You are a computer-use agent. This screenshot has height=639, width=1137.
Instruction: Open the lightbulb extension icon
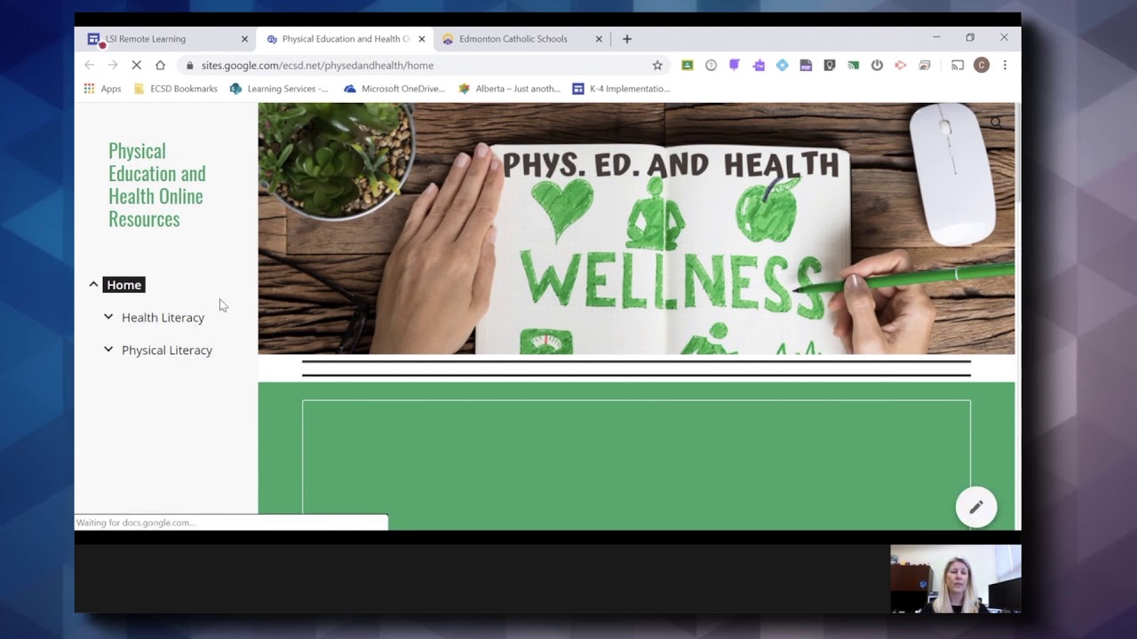(830, 65)
